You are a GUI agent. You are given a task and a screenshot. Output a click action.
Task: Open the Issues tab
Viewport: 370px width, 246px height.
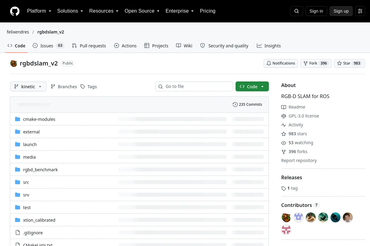pyautogui.click(x=48, y=46)
